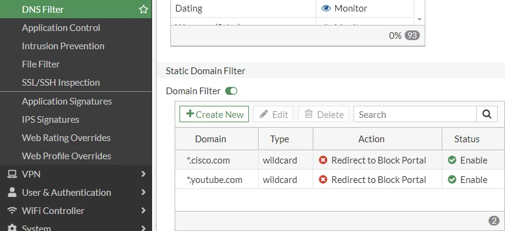Toggle the DNS Filter favorite star
The width and height of the screenshot is (505, 231).
click(144, 9)
